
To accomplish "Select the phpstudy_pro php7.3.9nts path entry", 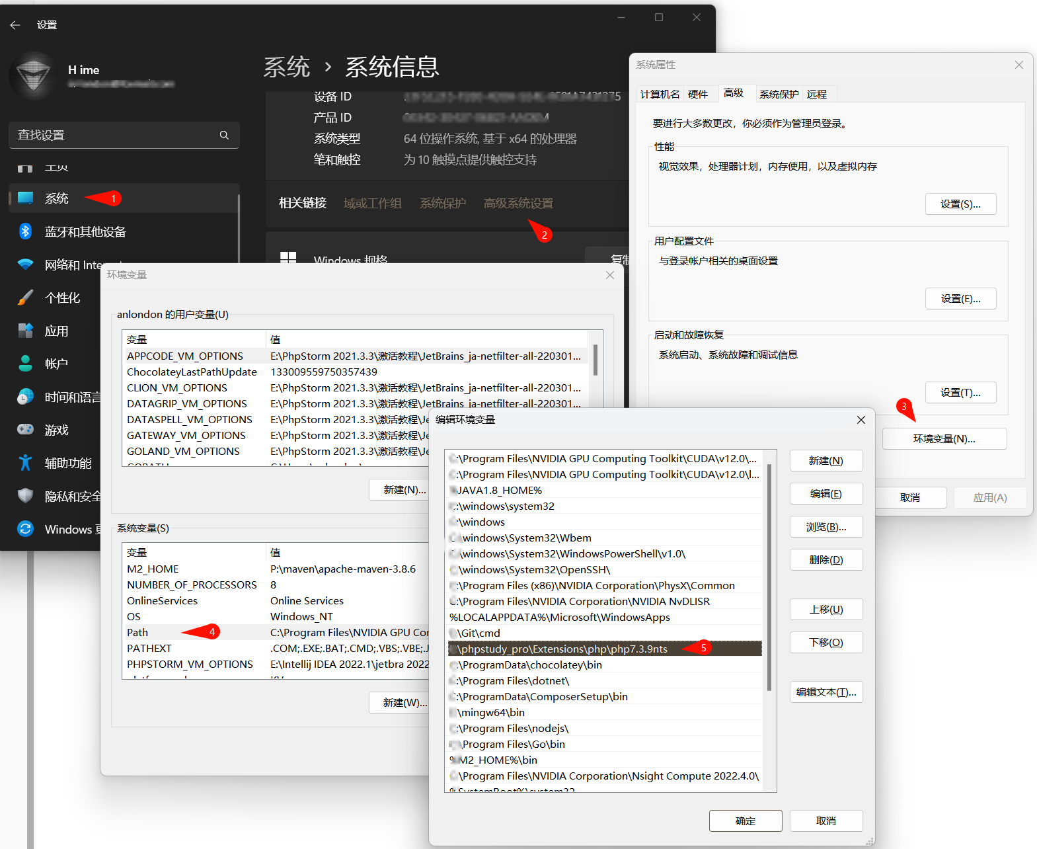I will click(562, 649).
